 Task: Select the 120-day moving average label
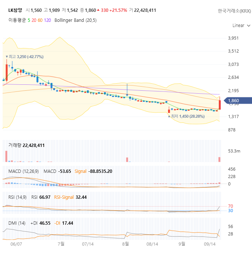coord(47,20)
